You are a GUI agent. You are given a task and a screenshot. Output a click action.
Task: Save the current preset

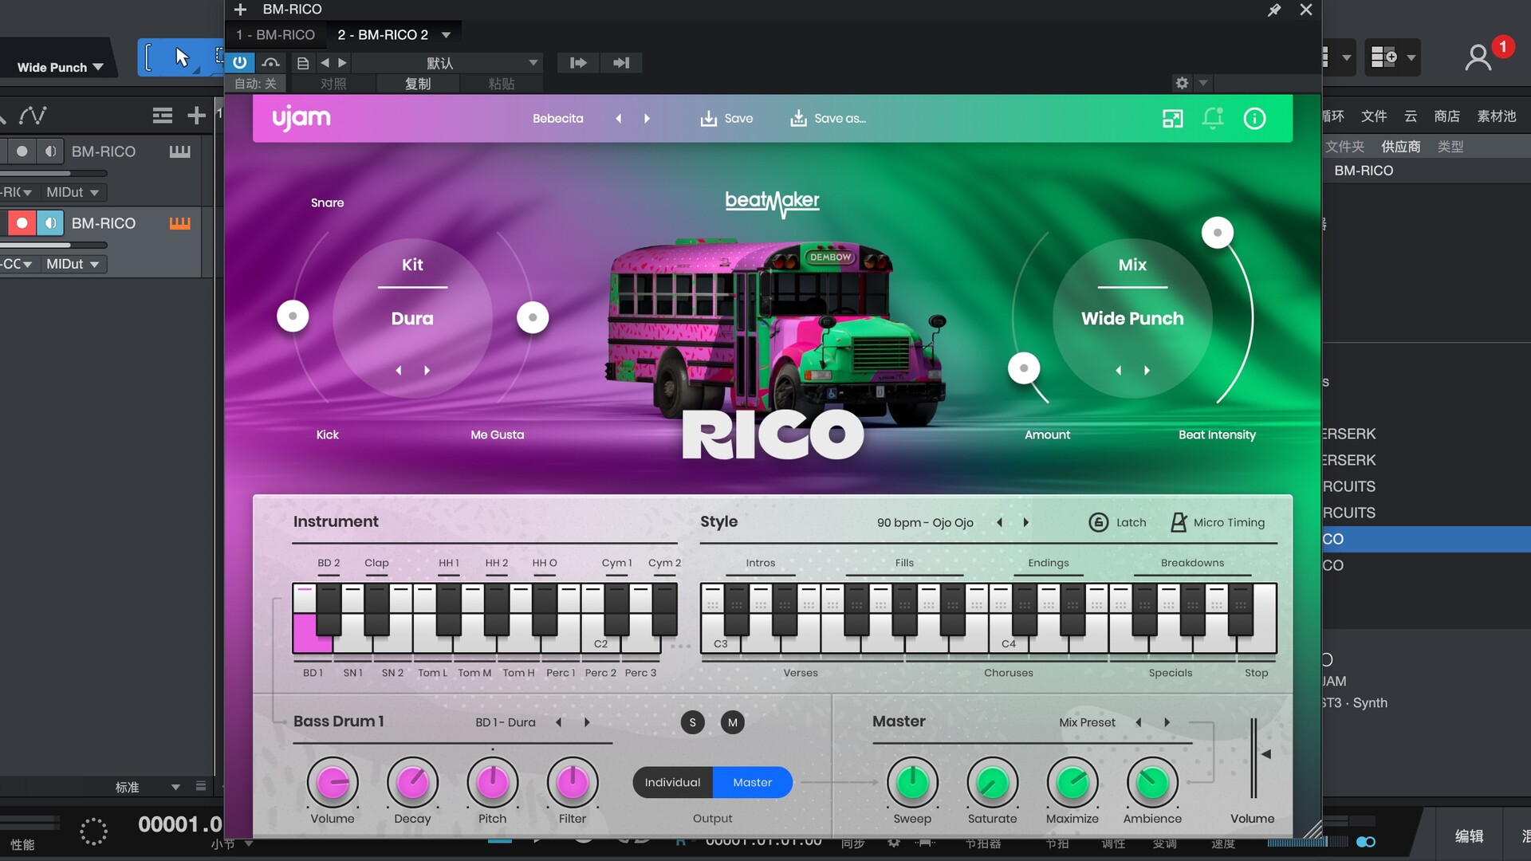click(x=726, y=119)
